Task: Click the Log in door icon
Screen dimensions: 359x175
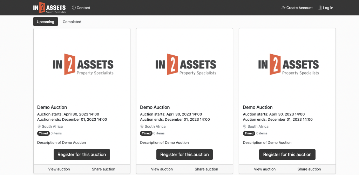Action: point(320,8)
